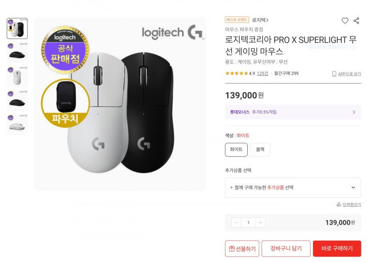Select the 화이트 color option

click(x=236, y=150)
